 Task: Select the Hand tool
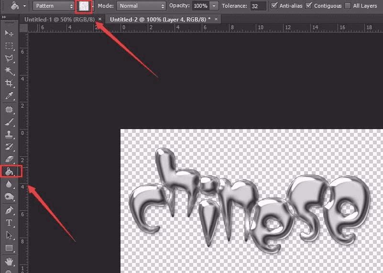pyautogui.click(x=9, y=262)
